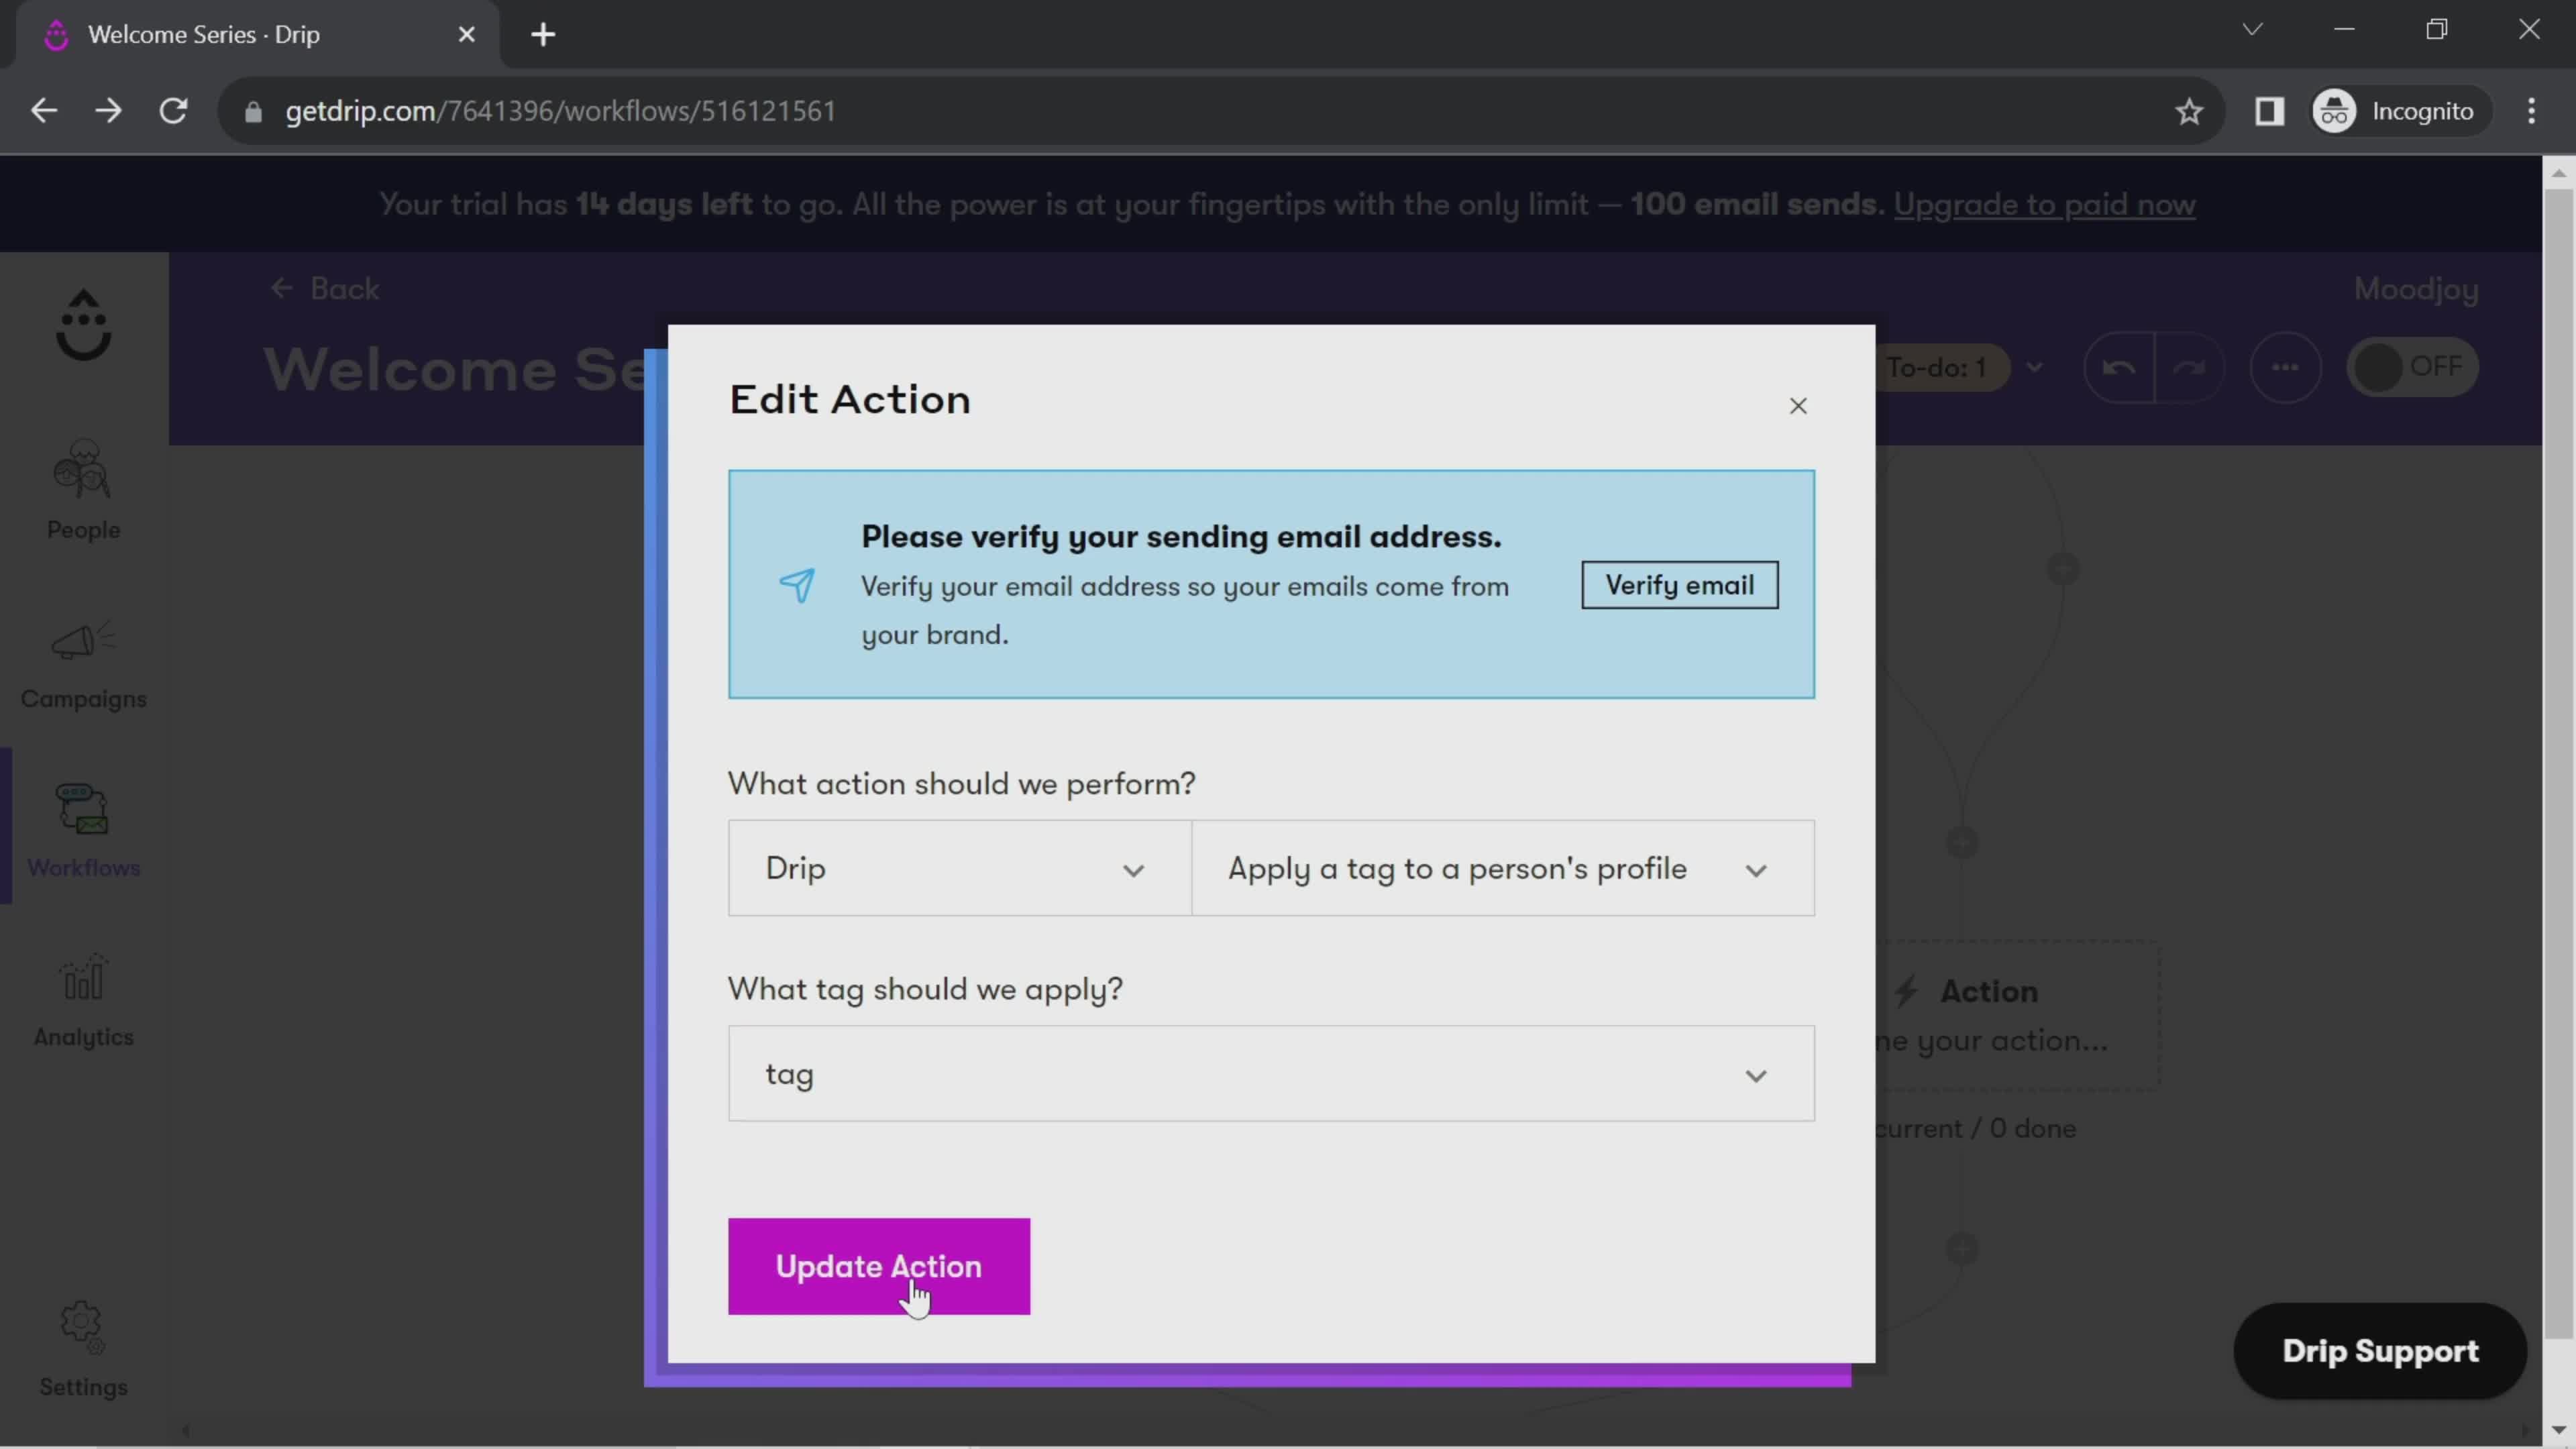Click the People sidebar icon

click(x=83, y=492)
